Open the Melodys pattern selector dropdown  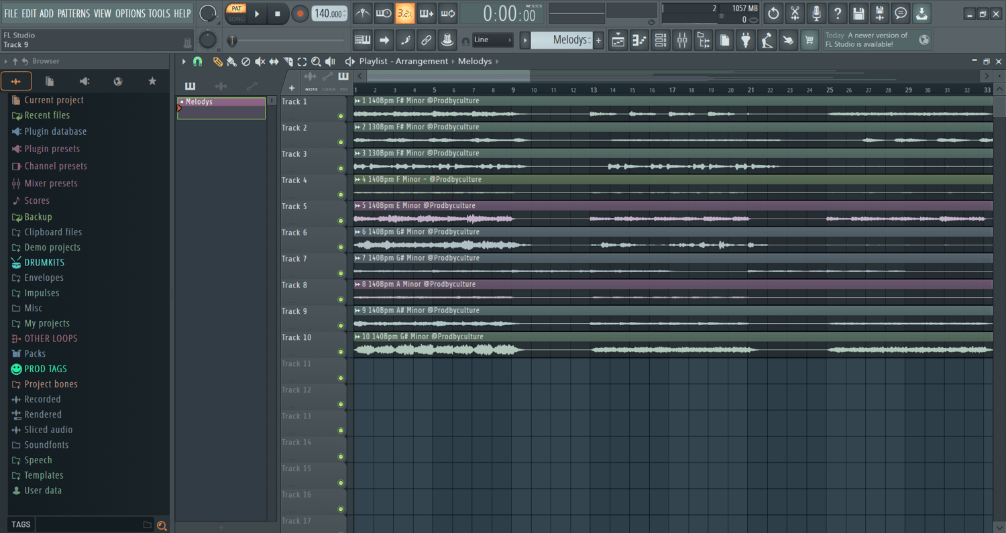pyautogui.click(x=562, y=40)
